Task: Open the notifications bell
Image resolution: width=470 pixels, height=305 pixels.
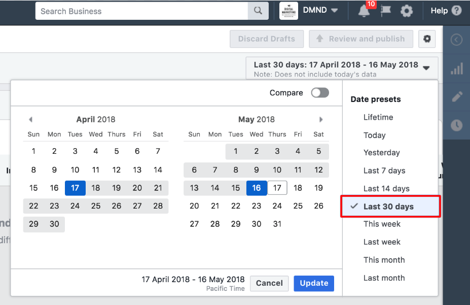Action: [364, 11]
